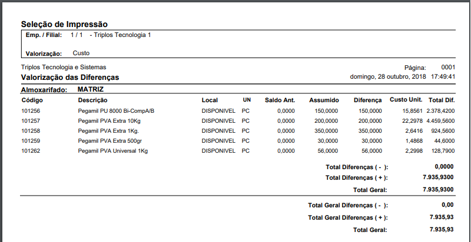Select assumed quantity '150,0000' in Assumido column

click(x=326, y=111)
